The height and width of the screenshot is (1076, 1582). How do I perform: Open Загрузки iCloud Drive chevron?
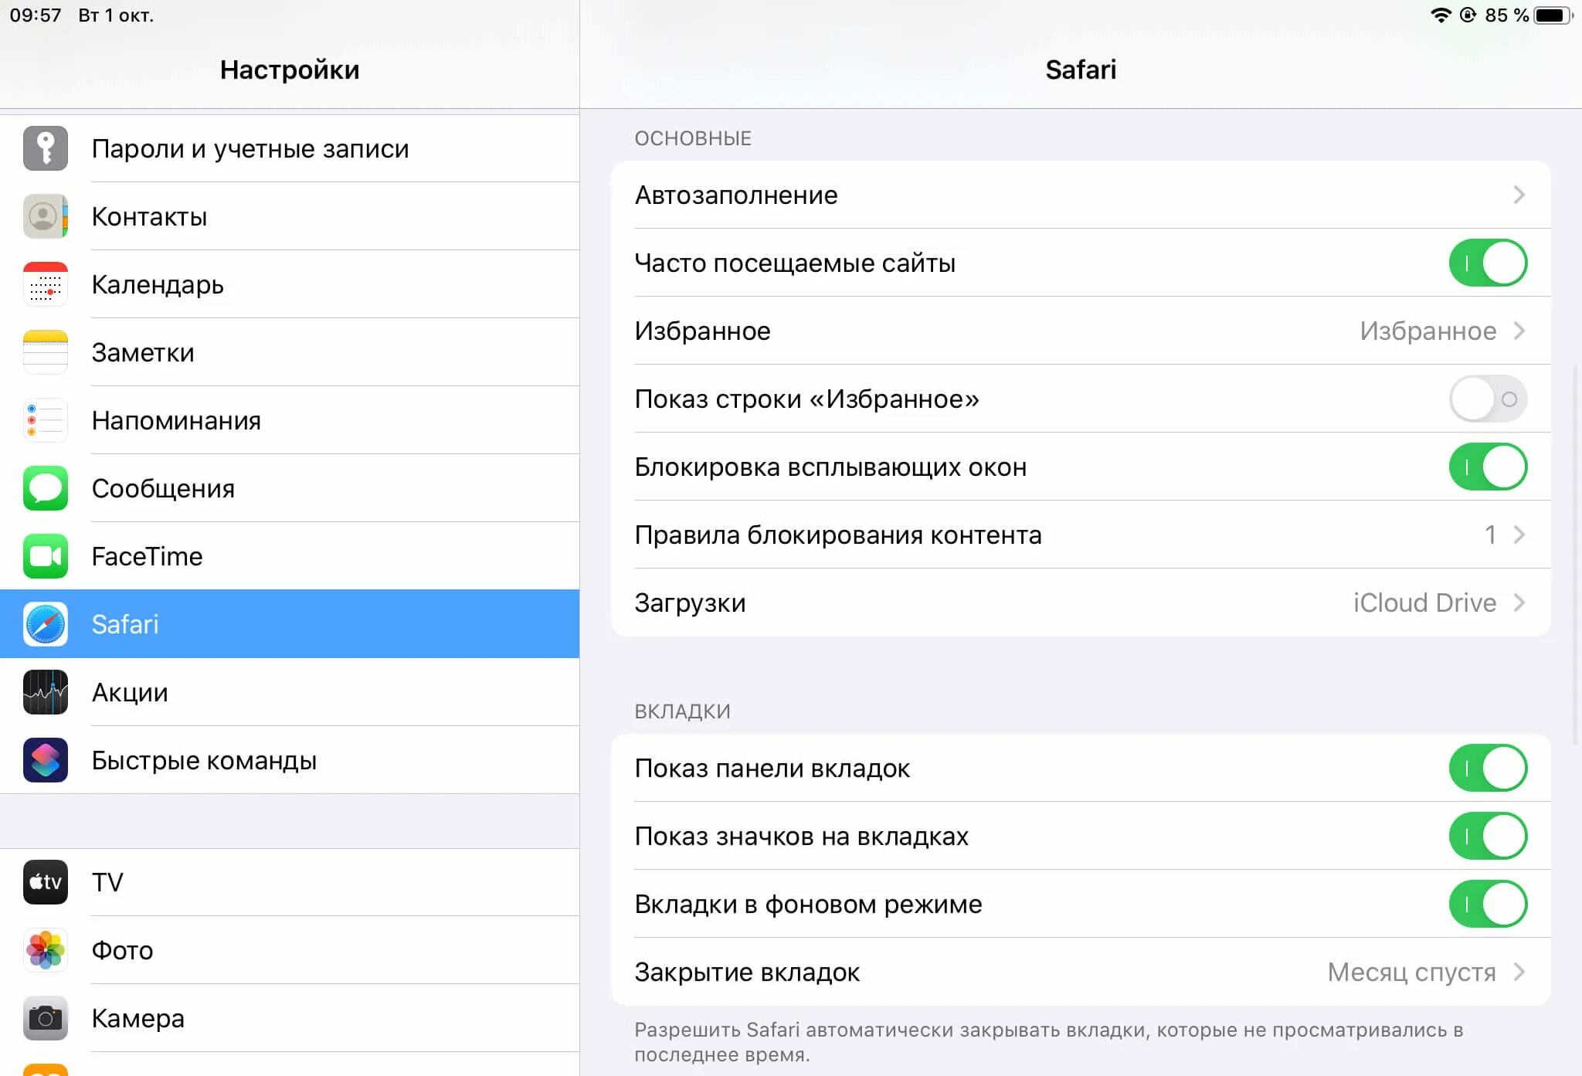pos(1519,602)
